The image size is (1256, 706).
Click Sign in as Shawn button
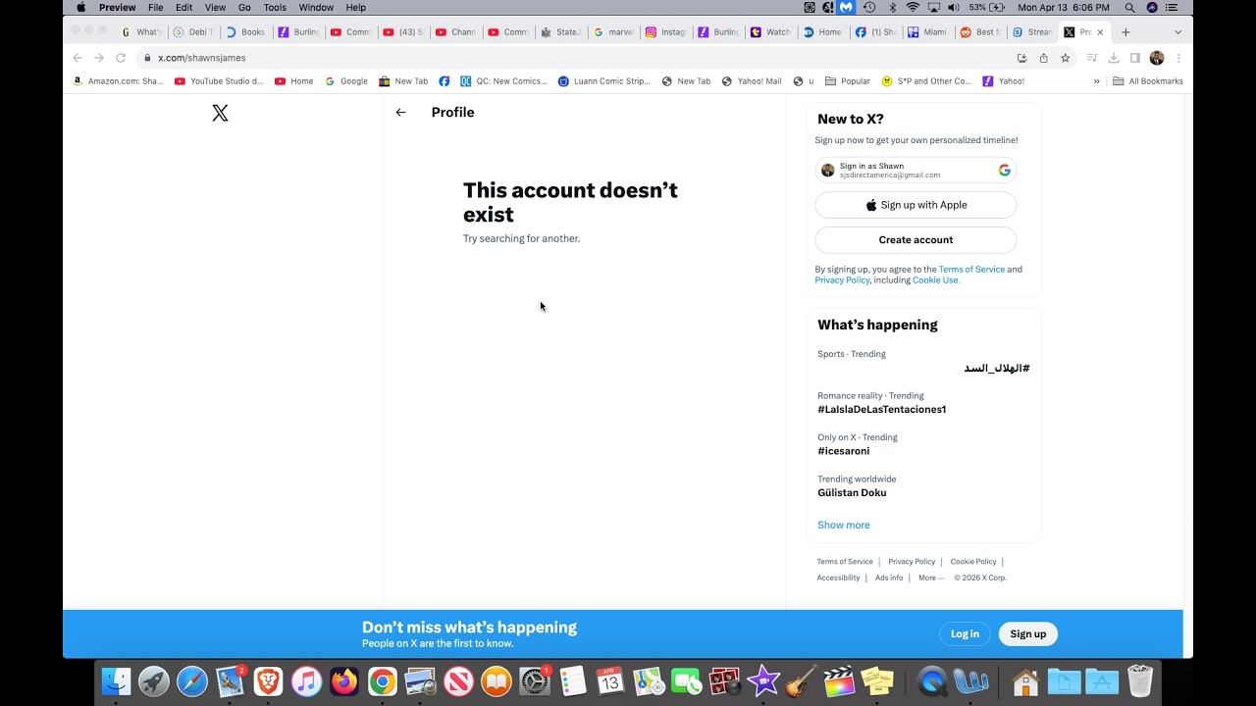point(916,171)
